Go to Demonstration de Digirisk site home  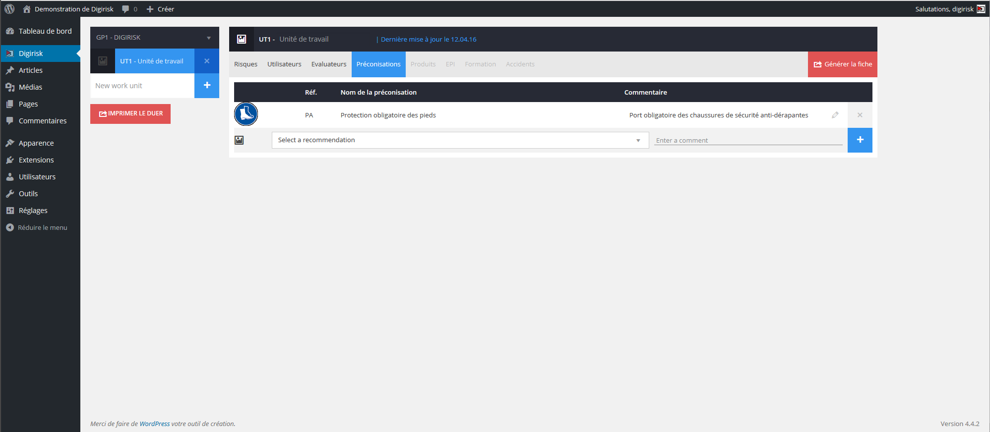pos(68,9)
